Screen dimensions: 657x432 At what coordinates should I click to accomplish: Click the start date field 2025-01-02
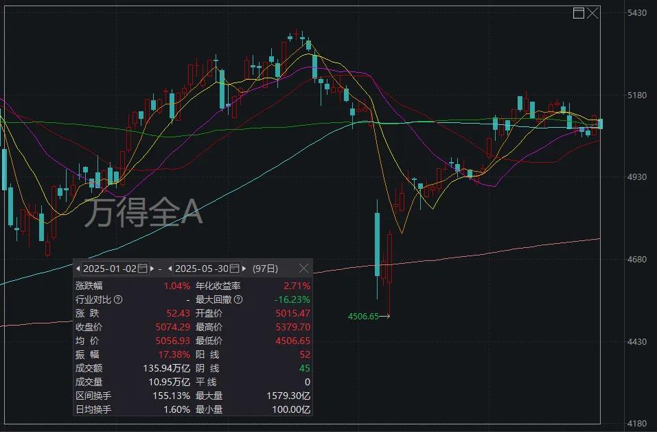tap(110, 269)
